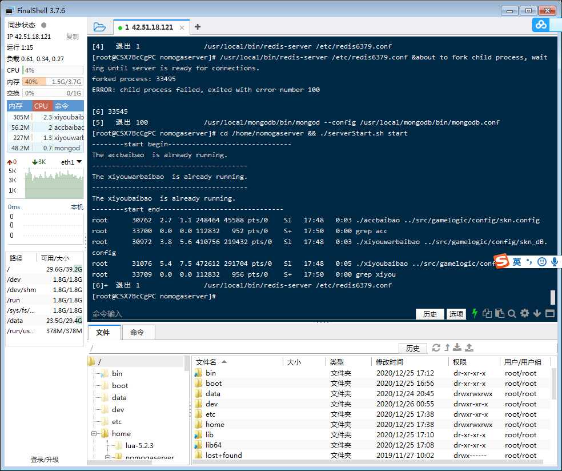Open terminal settings gear icon
This screenshot has width=562, height=471.
point(524,313)
